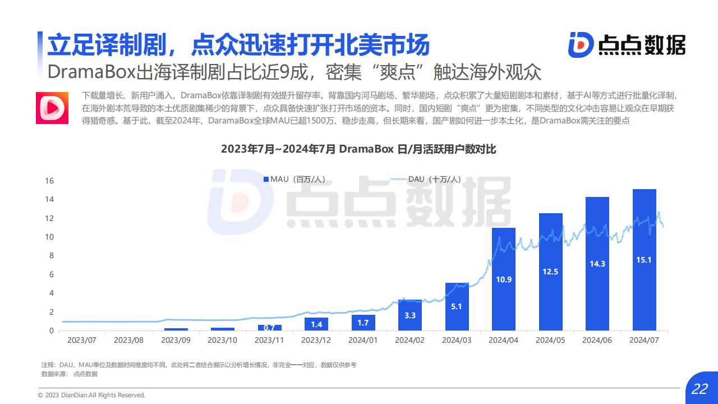Image resolution: width=718 pixels, height=404 pixels.
Task: Click the y-axis value 4
Action: pos(51,293)
